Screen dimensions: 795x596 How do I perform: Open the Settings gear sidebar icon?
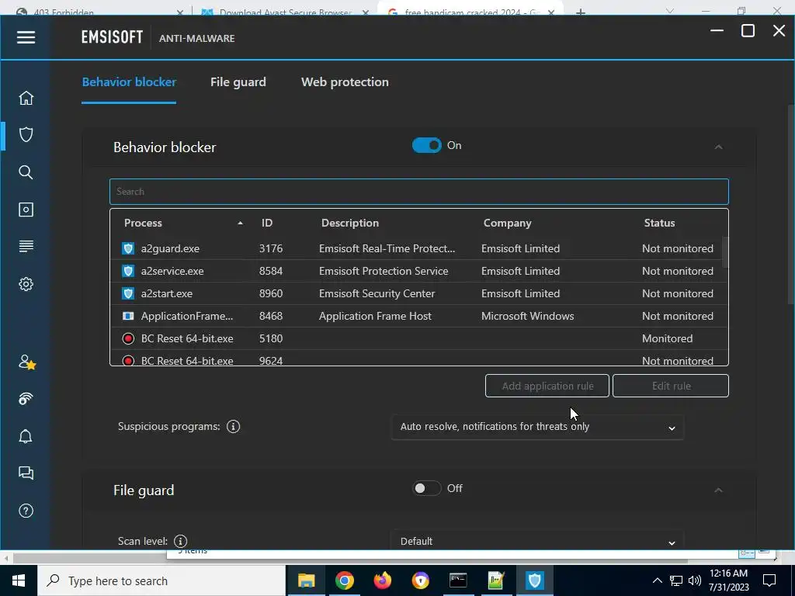tap(26, 284)
